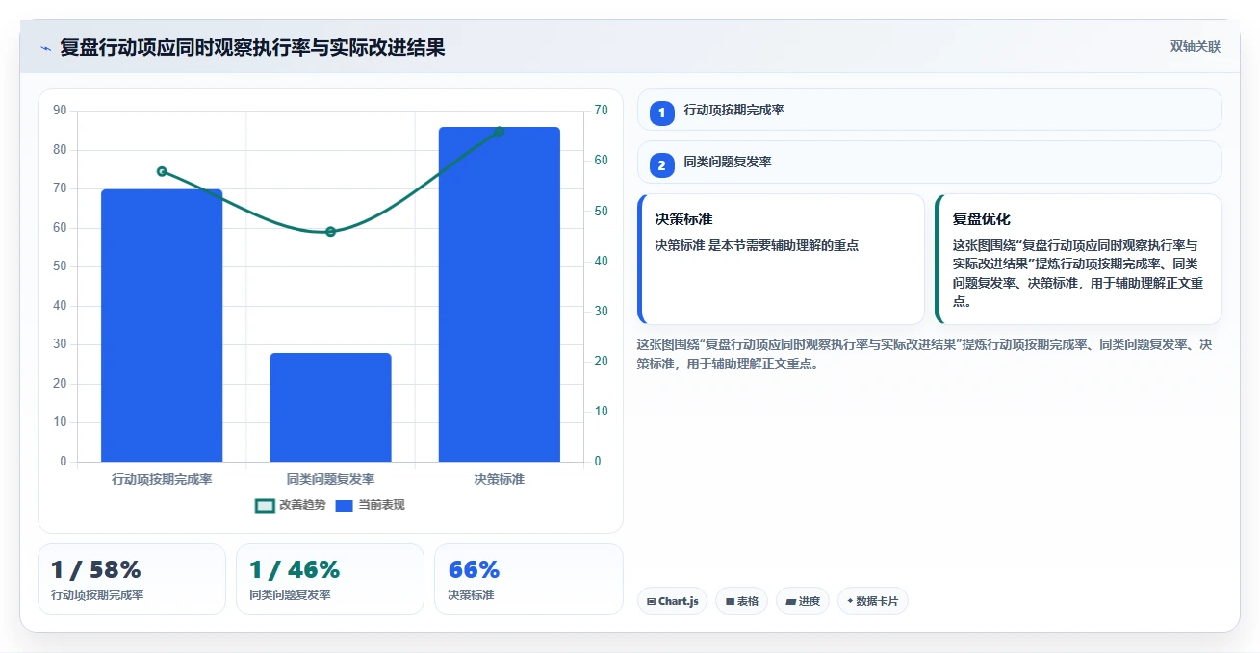Click left axis value 90
1260x653 pixels.
point(60,111)
